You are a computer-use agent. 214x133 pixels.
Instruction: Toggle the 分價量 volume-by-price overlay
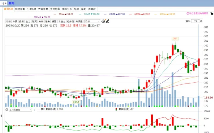coord(79,21)
